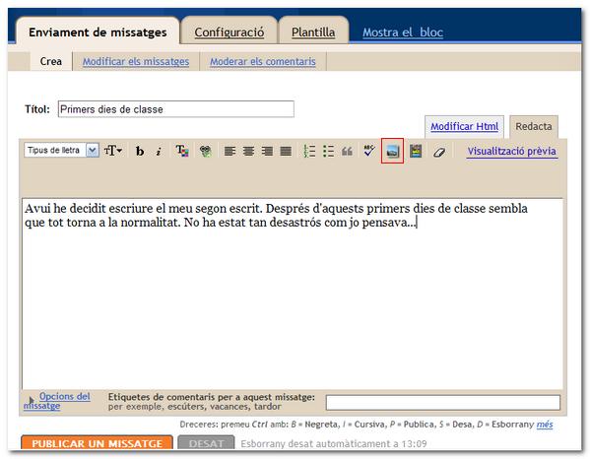Justify the text fully
590x459 pixels.
286,152
